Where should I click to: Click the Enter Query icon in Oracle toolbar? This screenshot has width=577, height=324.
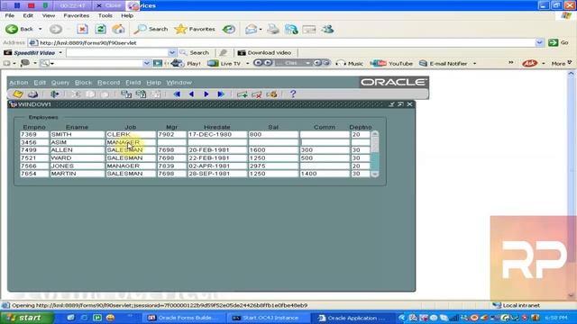pyautogui.click(x=126, y=94)
